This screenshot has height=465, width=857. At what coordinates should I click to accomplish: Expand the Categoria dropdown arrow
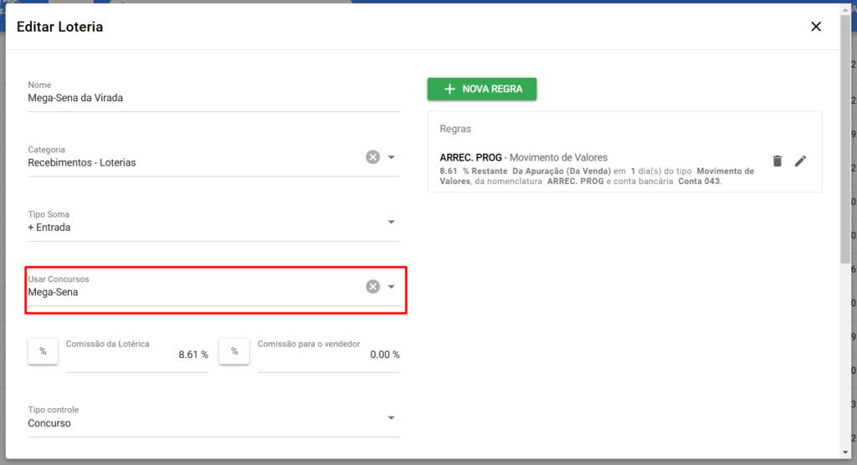(x=391, y=157)
